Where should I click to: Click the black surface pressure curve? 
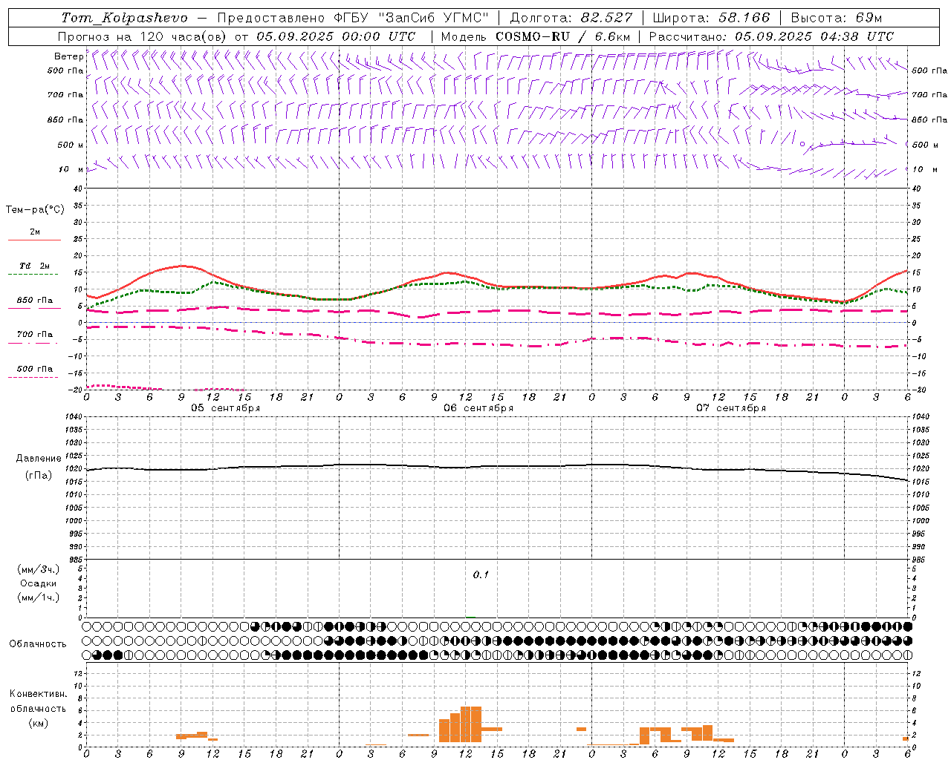point(497,467)
